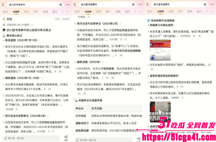Click the 武大图书馆事件 search field, right screen
The width and height of the screenshot is (216, 142).
click(x=179, y=4)
